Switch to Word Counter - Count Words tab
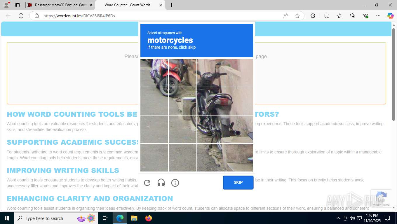The image size is (397, 224). 130,5
